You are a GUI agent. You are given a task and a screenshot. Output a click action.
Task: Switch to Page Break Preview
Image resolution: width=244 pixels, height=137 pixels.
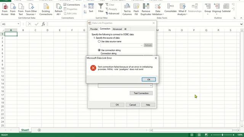(x=206, y=135)
